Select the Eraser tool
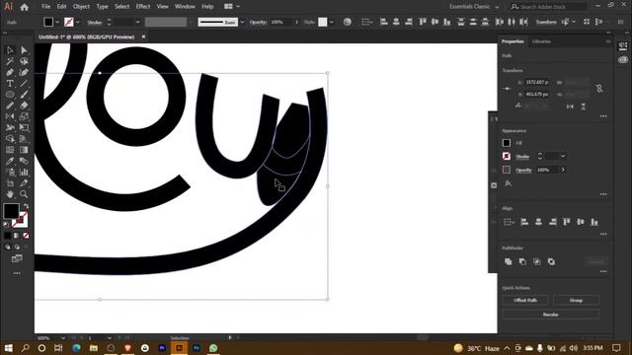Image resolution: width=632 pixels, height=355 pixels. [24, 106]
